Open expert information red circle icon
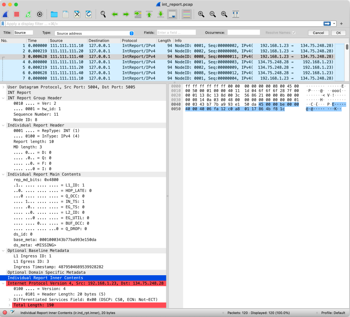The height and width of the screenshot is (317, 350). [5, 313]
